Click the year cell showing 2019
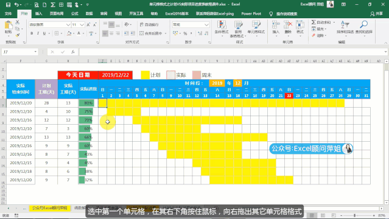 click(217, 83)
